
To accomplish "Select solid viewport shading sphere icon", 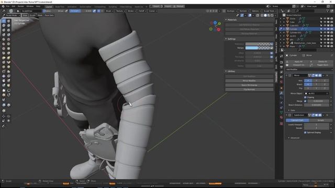I will point(265,15).
